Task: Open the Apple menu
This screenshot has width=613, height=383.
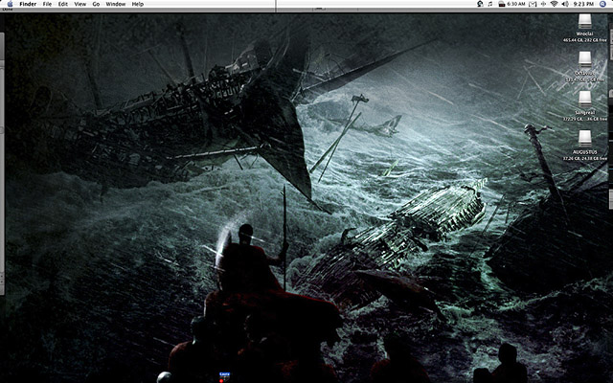Action: (11, 4)
